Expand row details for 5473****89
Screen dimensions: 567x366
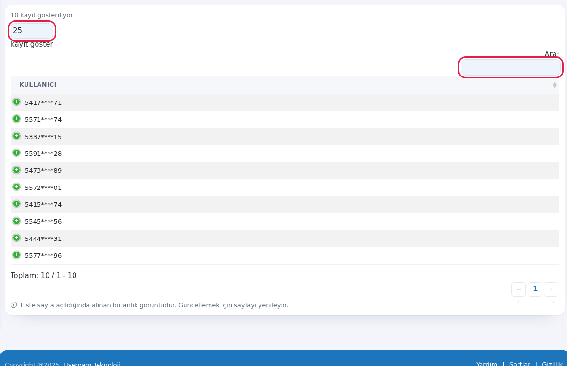[17, 170]
